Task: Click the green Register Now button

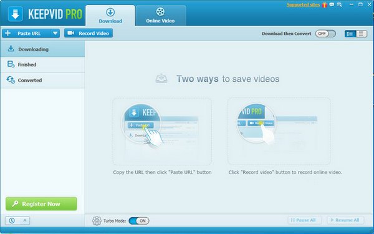Action: click(x=41, y=203)
